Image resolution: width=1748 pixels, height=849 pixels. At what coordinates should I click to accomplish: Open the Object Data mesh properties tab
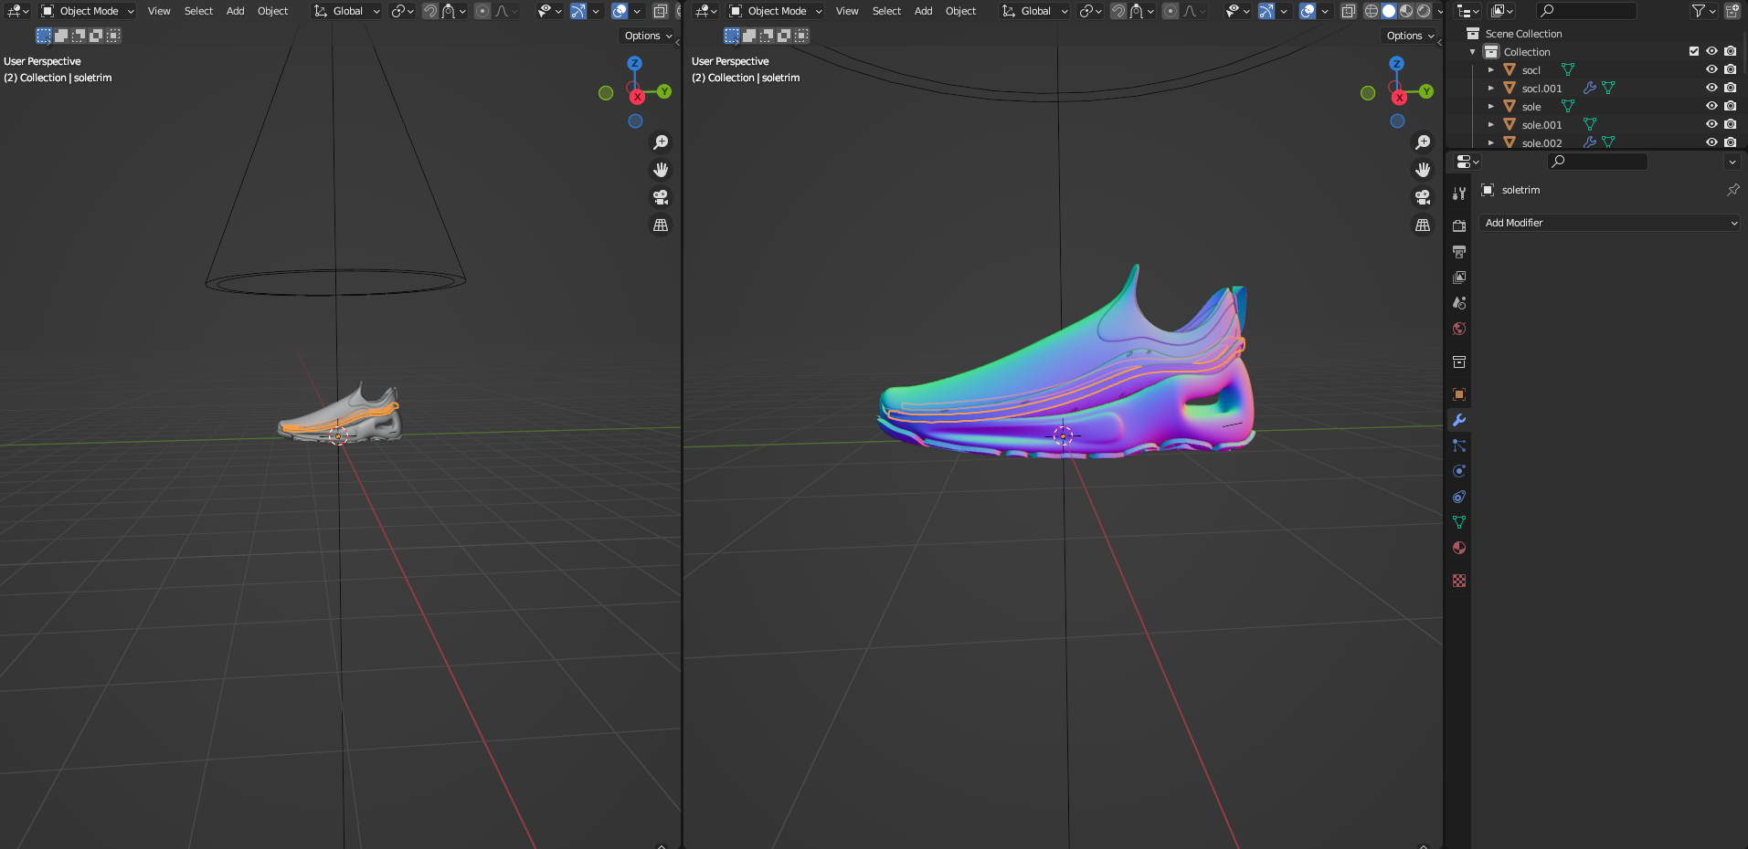(1459, 522)
